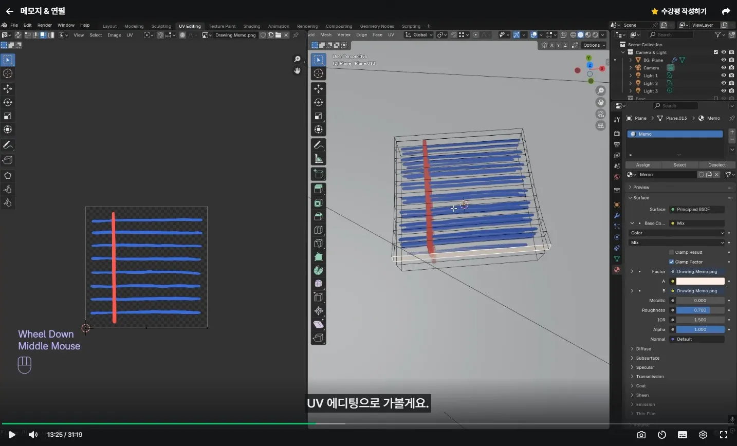Screen dimensions: 737x446
Task: Click the Alpha slider
Action: tap(700, 329)
